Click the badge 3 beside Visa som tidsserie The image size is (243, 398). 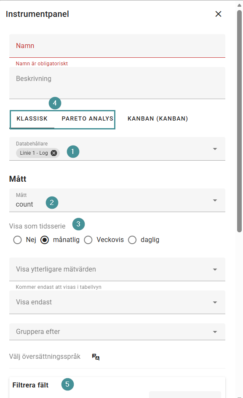pyautogui.click(x=78, y=225)
